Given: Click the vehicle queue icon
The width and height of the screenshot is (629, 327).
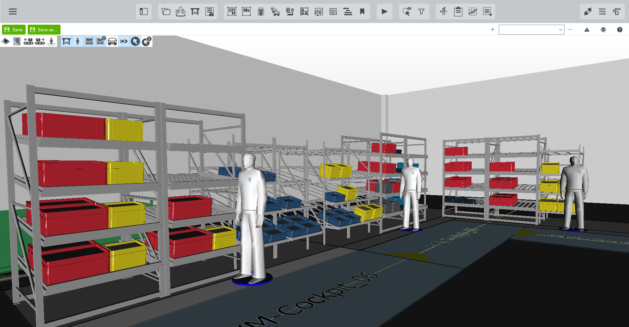Looking at the screenshot, I should [x=275, y=12].
